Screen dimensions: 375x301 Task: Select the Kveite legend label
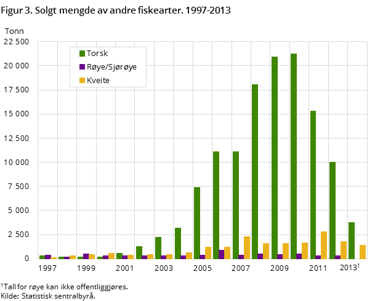pyautogui.click(x=98, y=81)
